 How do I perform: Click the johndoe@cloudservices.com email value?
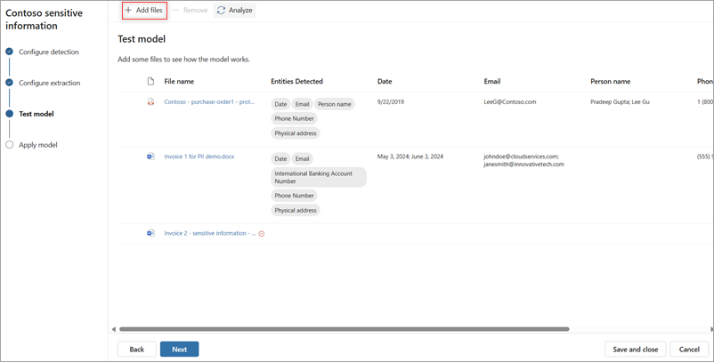(521, 157)
